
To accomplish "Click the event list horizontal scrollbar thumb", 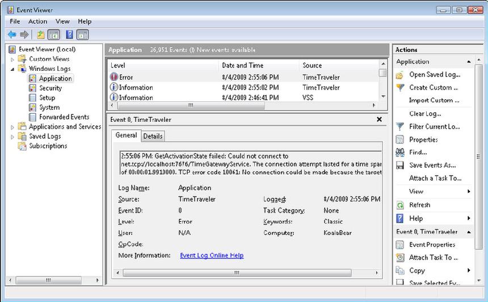I will [191, 105].
